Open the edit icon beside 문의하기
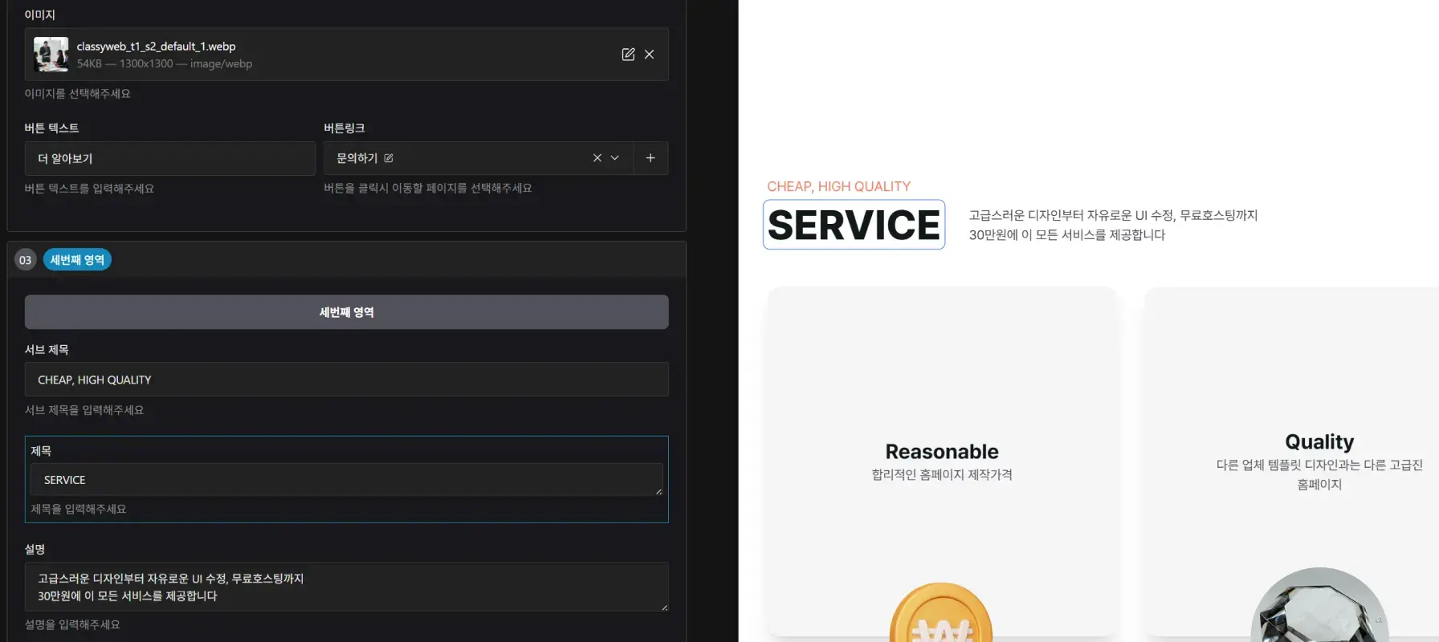Viewport: 1439px width, 642px height. [389, 159]
